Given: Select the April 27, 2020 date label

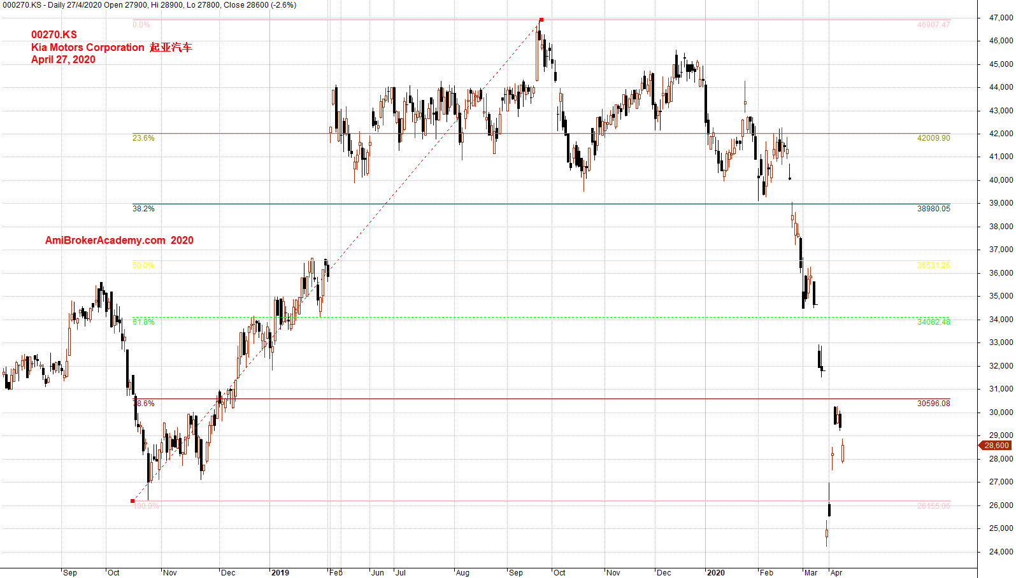Looking at the screenshot, I should point(63,59).
